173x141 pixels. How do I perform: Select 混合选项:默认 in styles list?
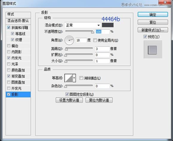(18, 21)
